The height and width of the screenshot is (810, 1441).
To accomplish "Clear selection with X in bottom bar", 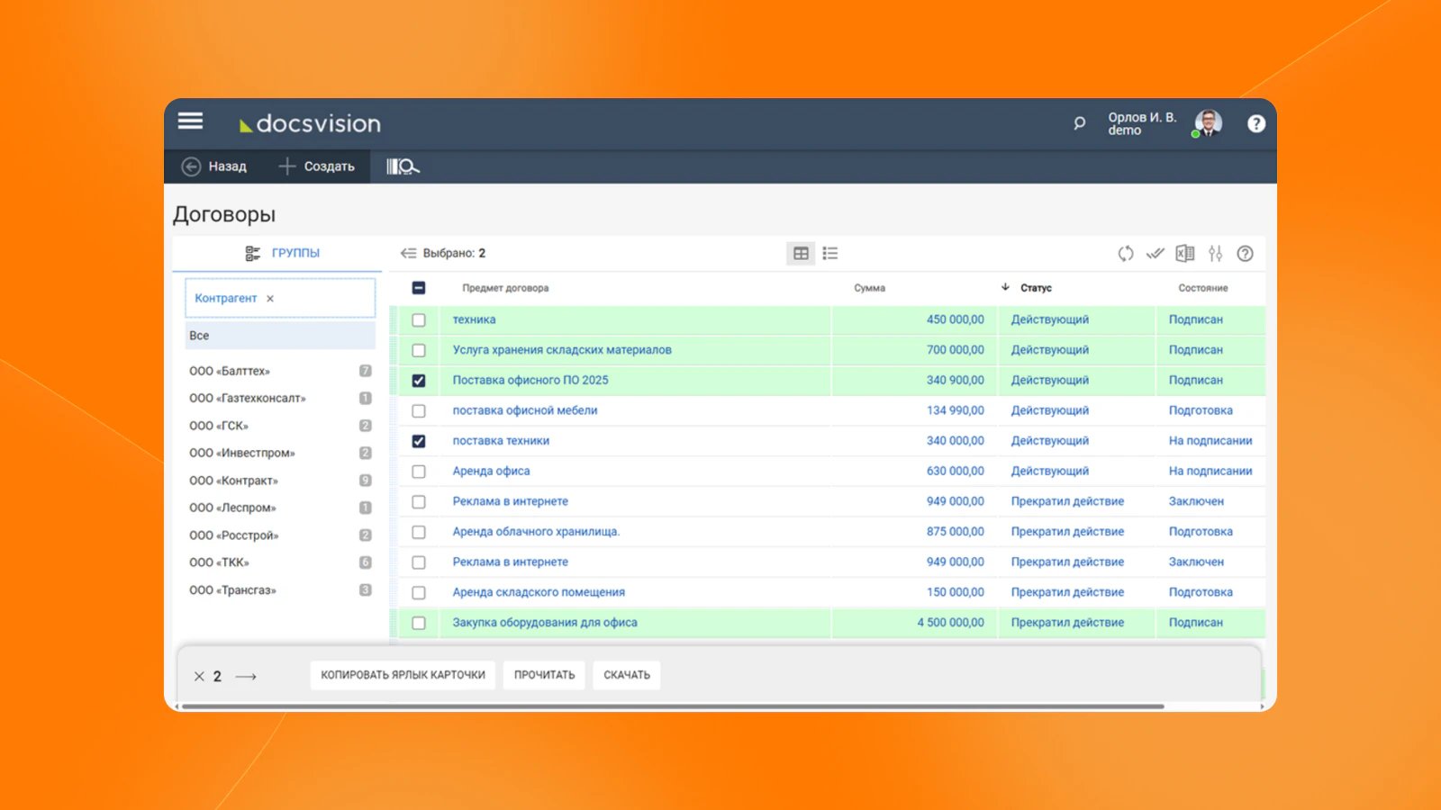I will pos(199,676).
